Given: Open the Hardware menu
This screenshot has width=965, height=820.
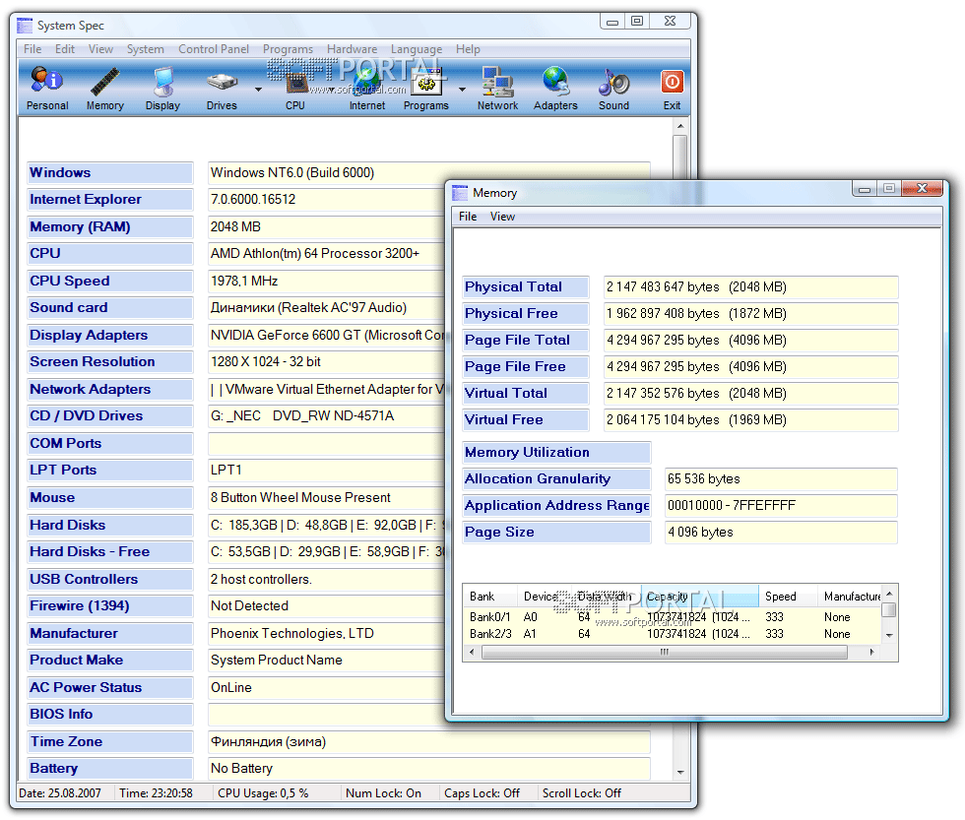Looking at the screenshot, I should pos(353,49).
